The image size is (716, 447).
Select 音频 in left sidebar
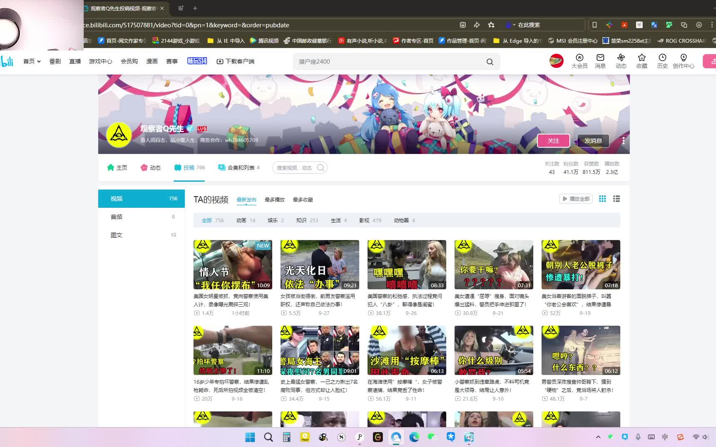[141, 217]
